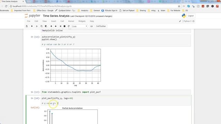Image resolution: width=221 pixels, height=124 pixels.
Task: Click in the autocorrelation_plot code cell In [12]
Action: pos(116,41)
